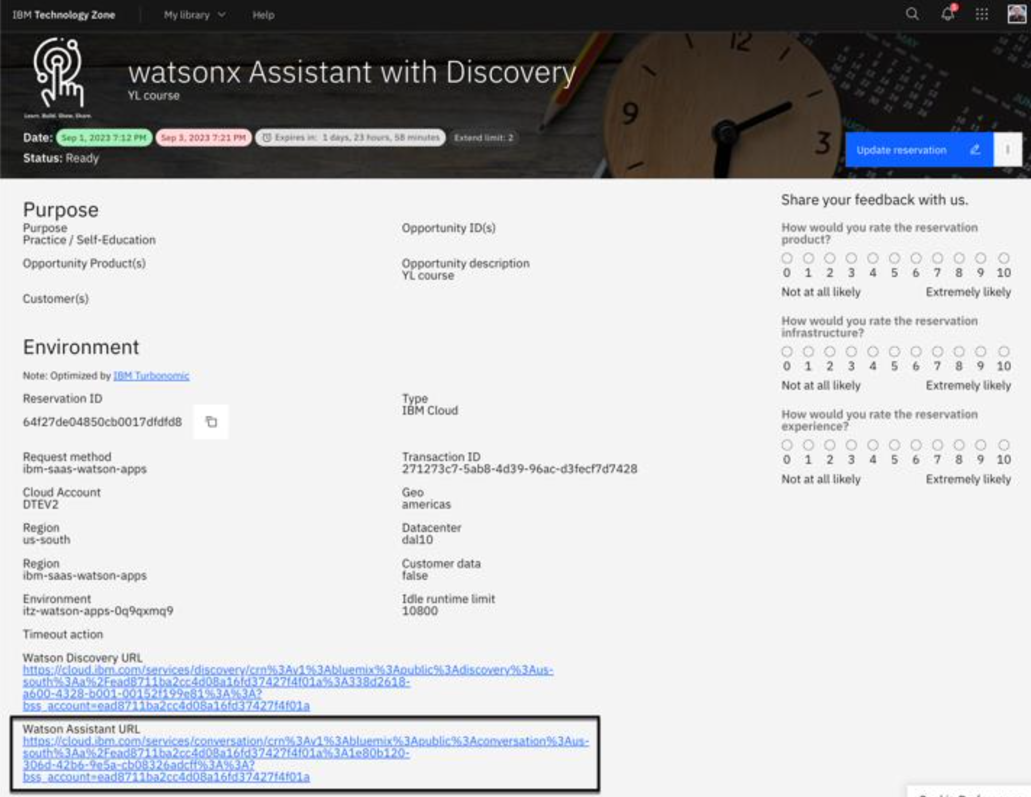
Task: Open overflow menu beside Update reservation
Action: (x=1008, y=150)
